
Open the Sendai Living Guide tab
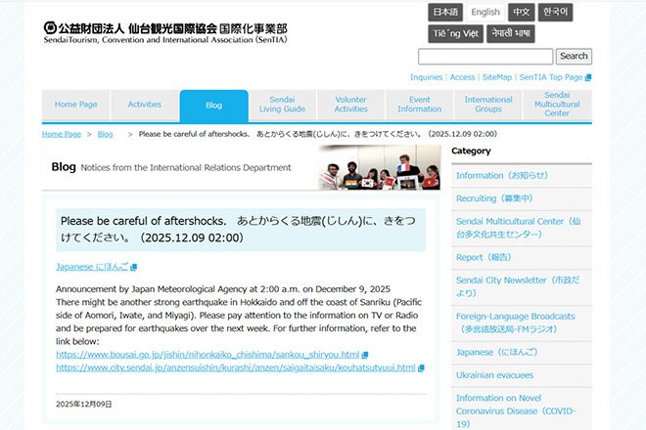coord(282,106)
